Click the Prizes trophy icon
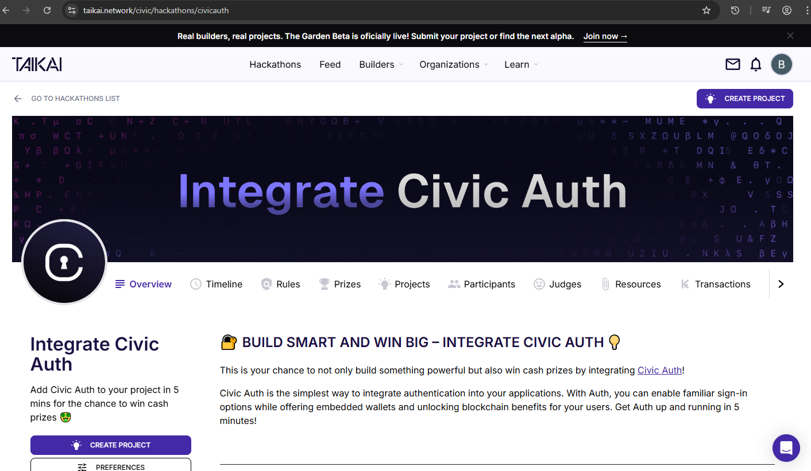 325,284
